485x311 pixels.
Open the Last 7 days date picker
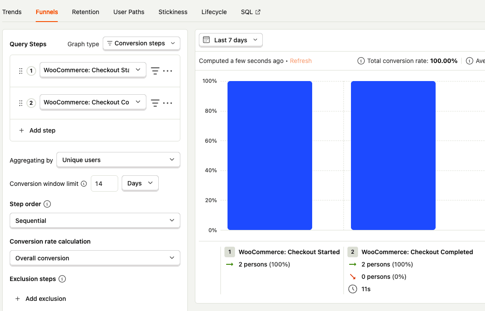(x=231, y=40)
